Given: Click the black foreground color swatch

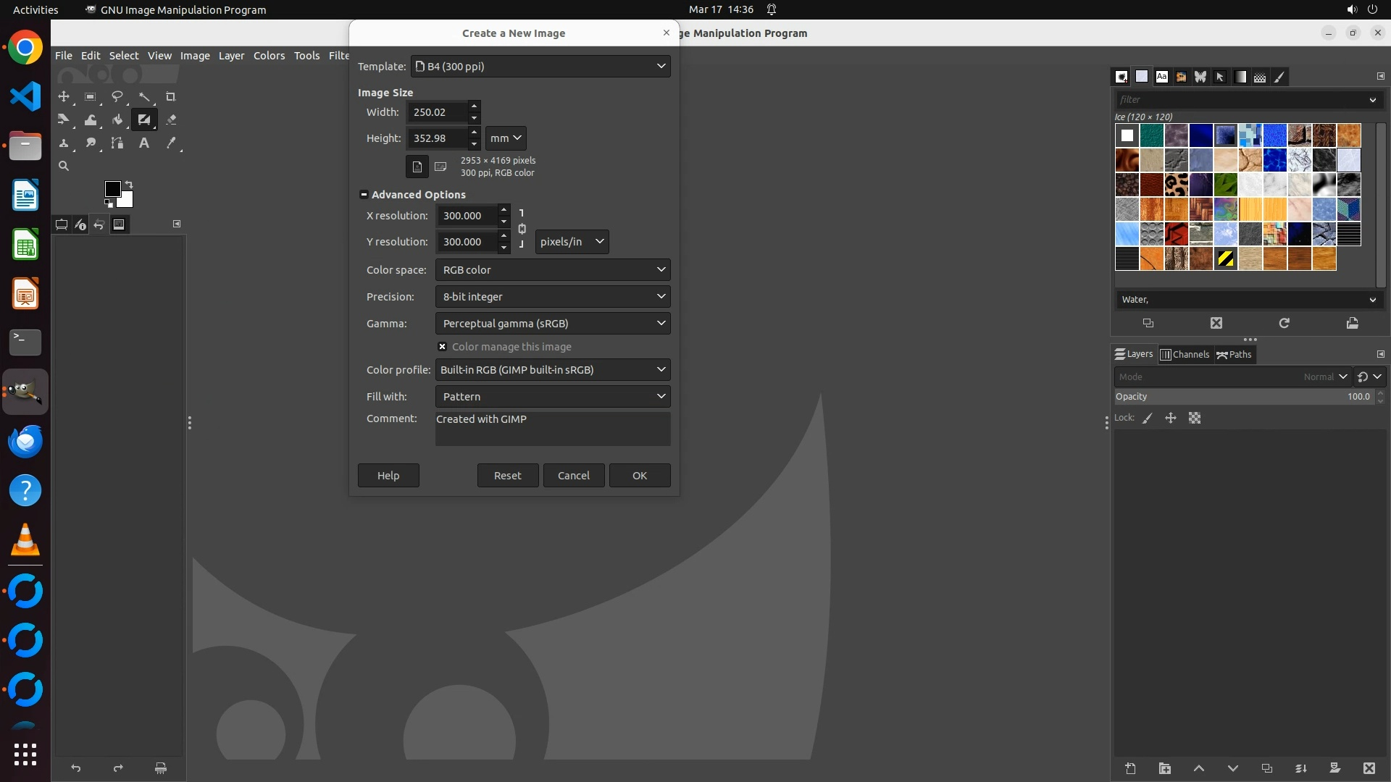Looking at the screenshot, I should 112,189.
